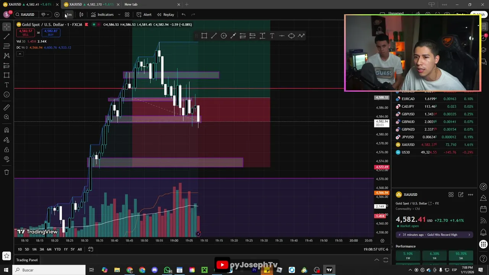Click the Indicators button
489x275 pixels.
102,15
